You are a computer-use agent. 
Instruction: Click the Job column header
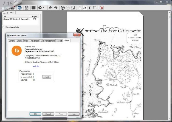point(16,16)
